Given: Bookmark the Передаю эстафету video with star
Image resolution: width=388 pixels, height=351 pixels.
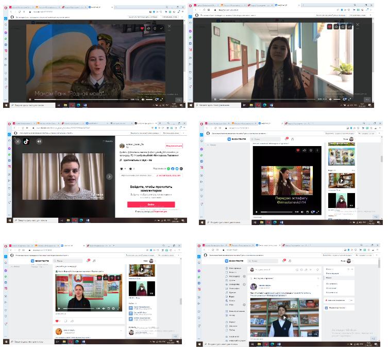Looking at the screenshot, I should 311,150.
